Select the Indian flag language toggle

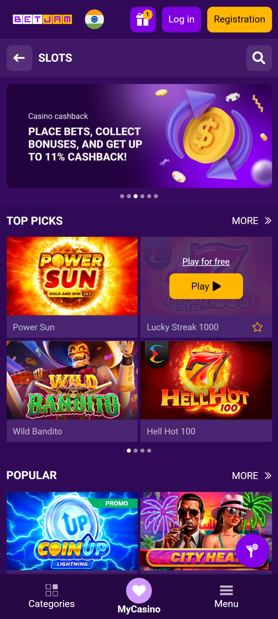click(x=94, y=20)
